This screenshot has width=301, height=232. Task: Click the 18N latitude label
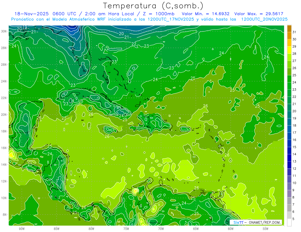coord(4,131)
